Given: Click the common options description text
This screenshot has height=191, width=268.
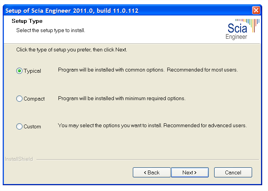Looking at the screenshot, I should [148, 70].
